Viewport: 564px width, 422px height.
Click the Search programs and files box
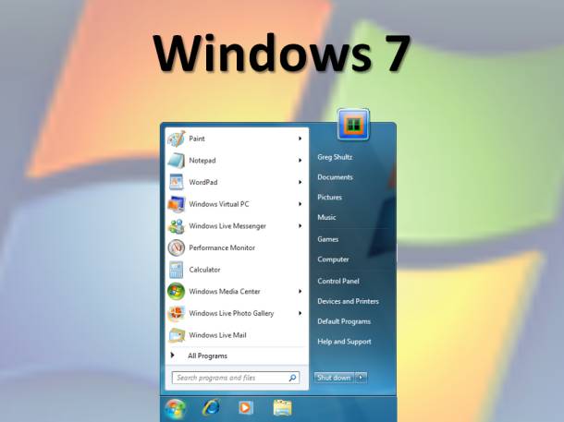(x=229, y=378)
